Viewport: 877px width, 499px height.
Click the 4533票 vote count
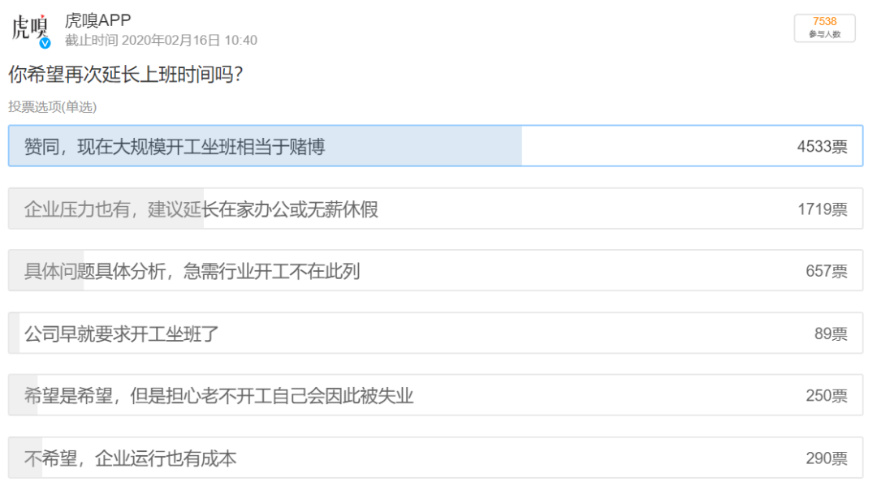tap(822, 147)
